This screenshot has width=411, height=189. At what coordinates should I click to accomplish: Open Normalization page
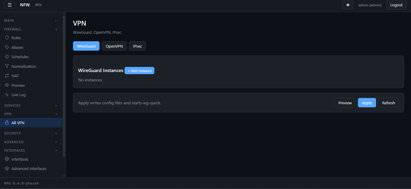[31, 66]
